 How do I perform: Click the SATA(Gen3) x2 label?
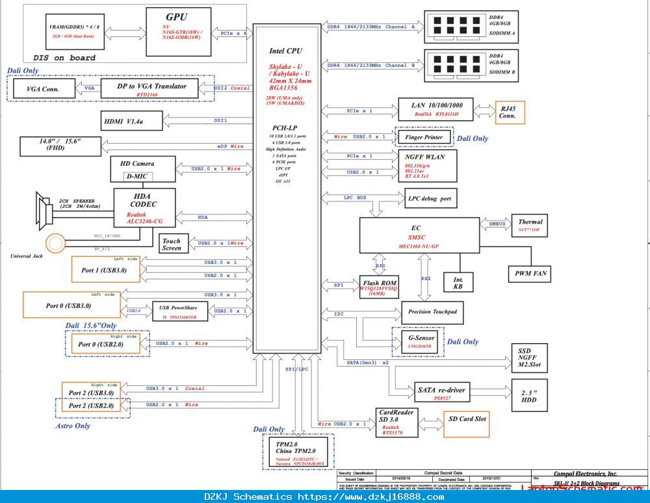pyautogui.click(x=368, y=363)
